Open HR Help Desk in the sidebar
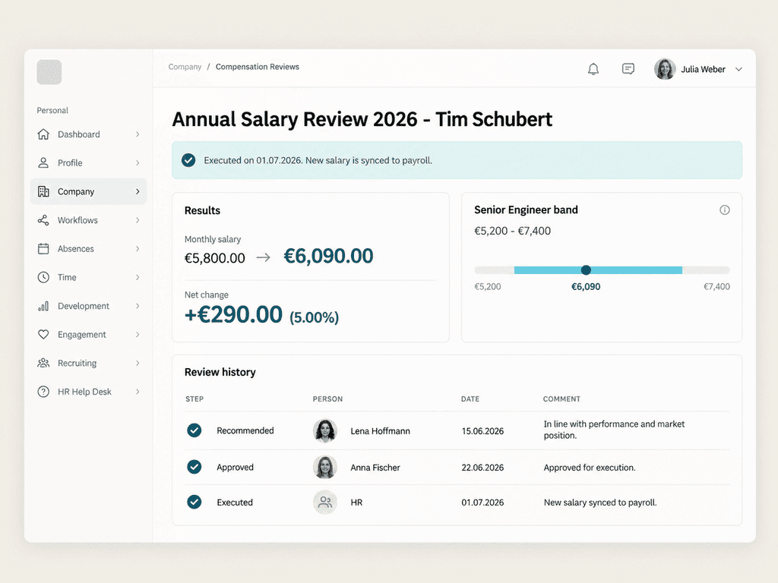 coord(88,392)
